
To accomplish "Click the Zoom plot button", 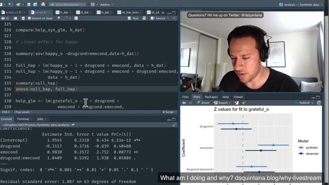I will (x=203, y=103).
